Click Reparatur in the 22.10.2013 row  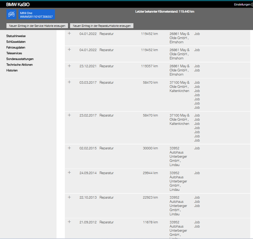click(x=106, y=198)
